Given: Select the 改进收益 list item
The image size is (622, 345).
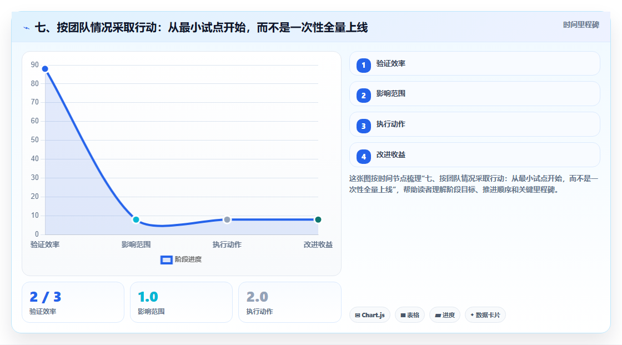Looking at the screenshot, I should click(474, 155).
